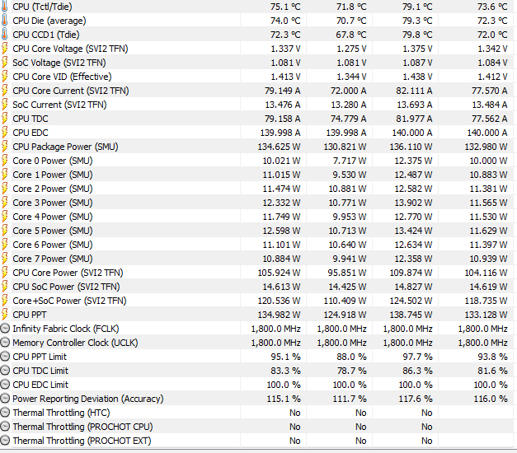This screenshot has width=517, height=453.
Task: Click the 136.110 W maximum package power
Action: 411,147
